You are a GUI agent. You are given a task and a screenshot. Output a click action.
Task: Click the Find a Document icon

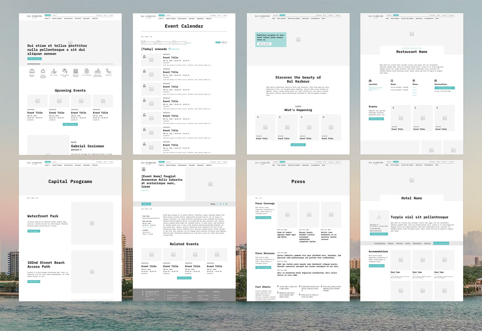pyautogui.click(x=87, y=71)
